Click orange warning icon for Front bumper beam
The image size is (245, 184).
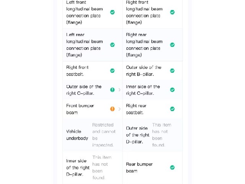pos(112,109)
